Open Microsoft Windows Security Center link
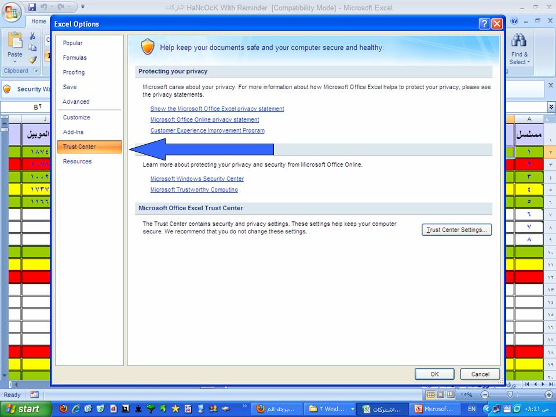The height and width of the screenshot is (417, 556). tap(197, 179)
